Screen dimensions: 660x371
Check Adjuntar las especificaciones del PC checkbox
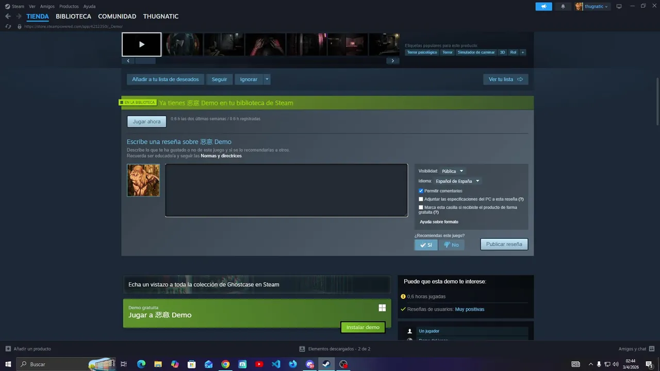pyautogui.click(x=421, y=199)
